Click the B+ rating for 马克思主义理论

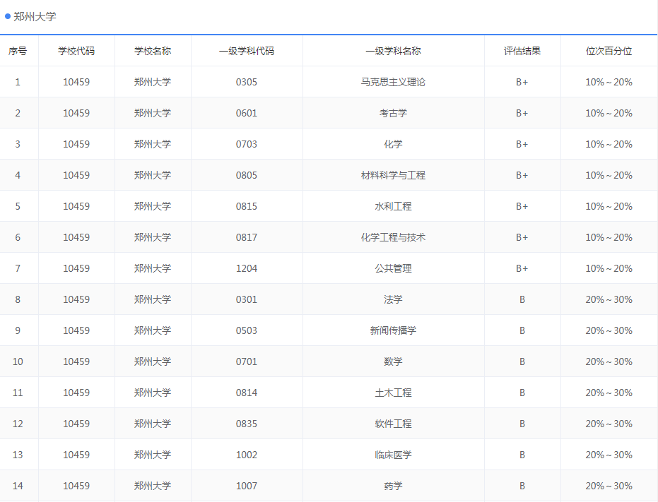click(522, 81)
